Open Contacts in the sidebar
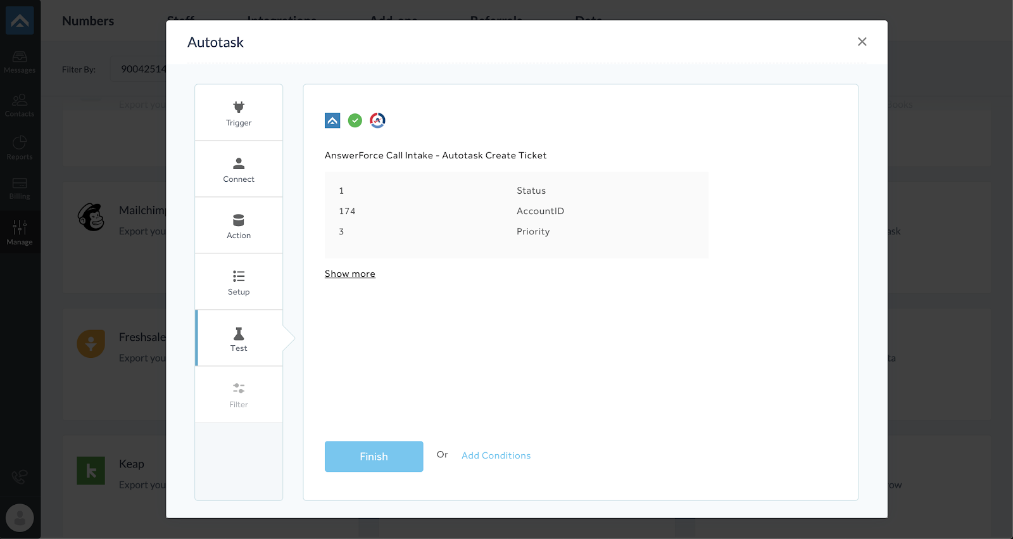 20,106
